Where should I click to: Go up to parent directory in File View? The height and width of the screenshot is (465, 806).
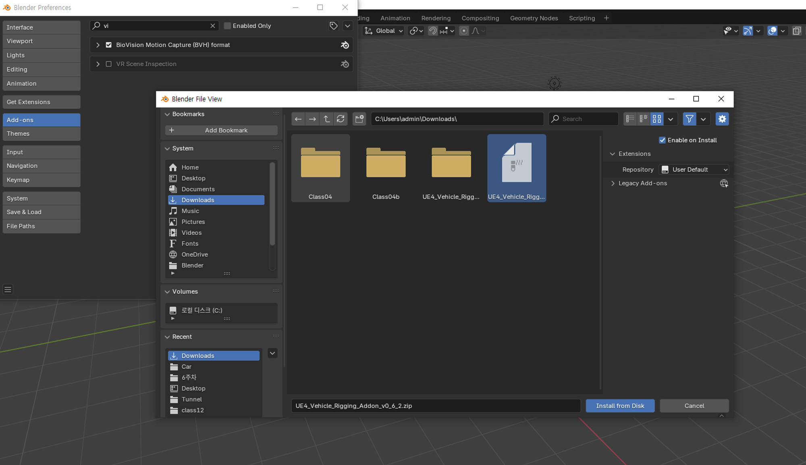tap(326, 119)
